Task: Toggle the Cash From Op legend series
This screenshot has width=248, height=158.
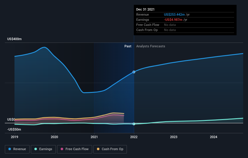Action: (110, 149)
